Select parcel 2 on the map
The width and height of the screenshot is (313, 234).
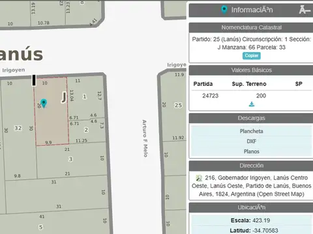86,130
